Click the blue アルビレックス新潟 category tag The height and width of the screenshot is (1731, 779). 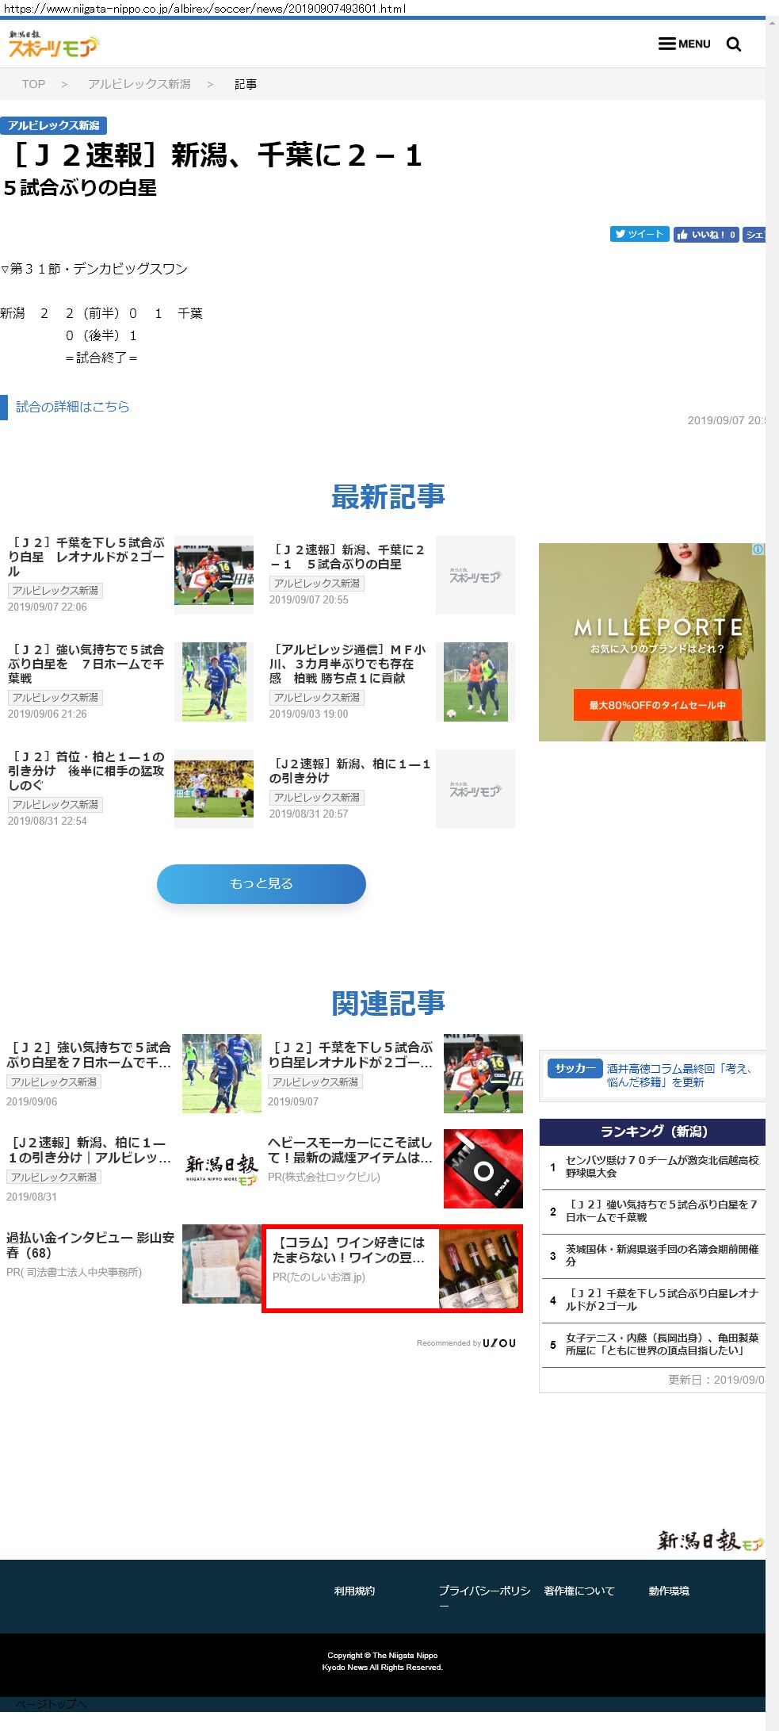click(x=54, y=125)
